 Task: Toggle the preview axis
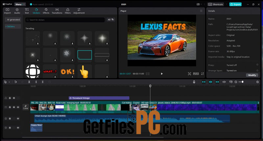coord(224,82)
